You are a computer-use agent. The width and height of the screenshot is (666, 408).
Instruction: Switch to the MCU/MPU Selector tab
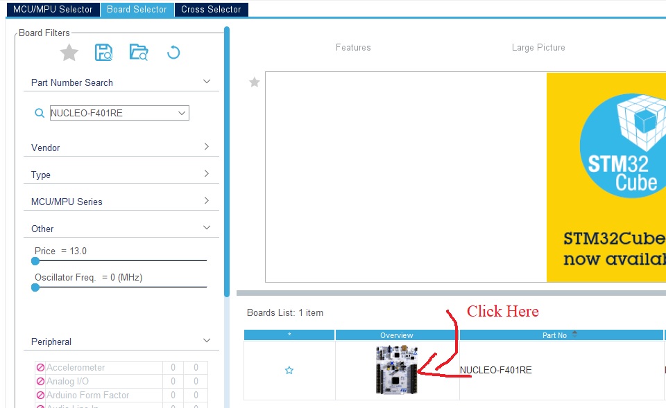coord(53,10)
